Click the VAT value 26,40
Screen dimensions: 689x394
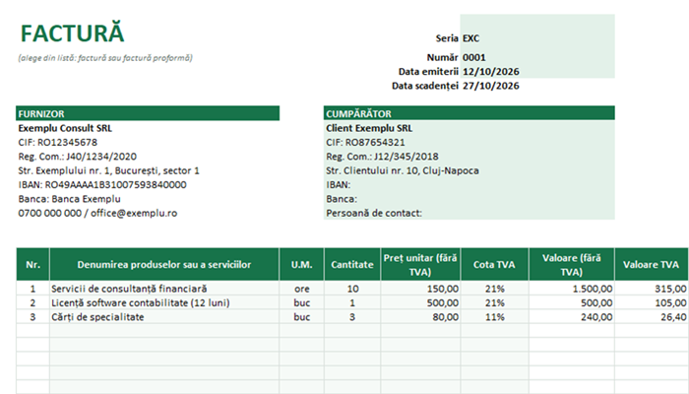point(652,316)
